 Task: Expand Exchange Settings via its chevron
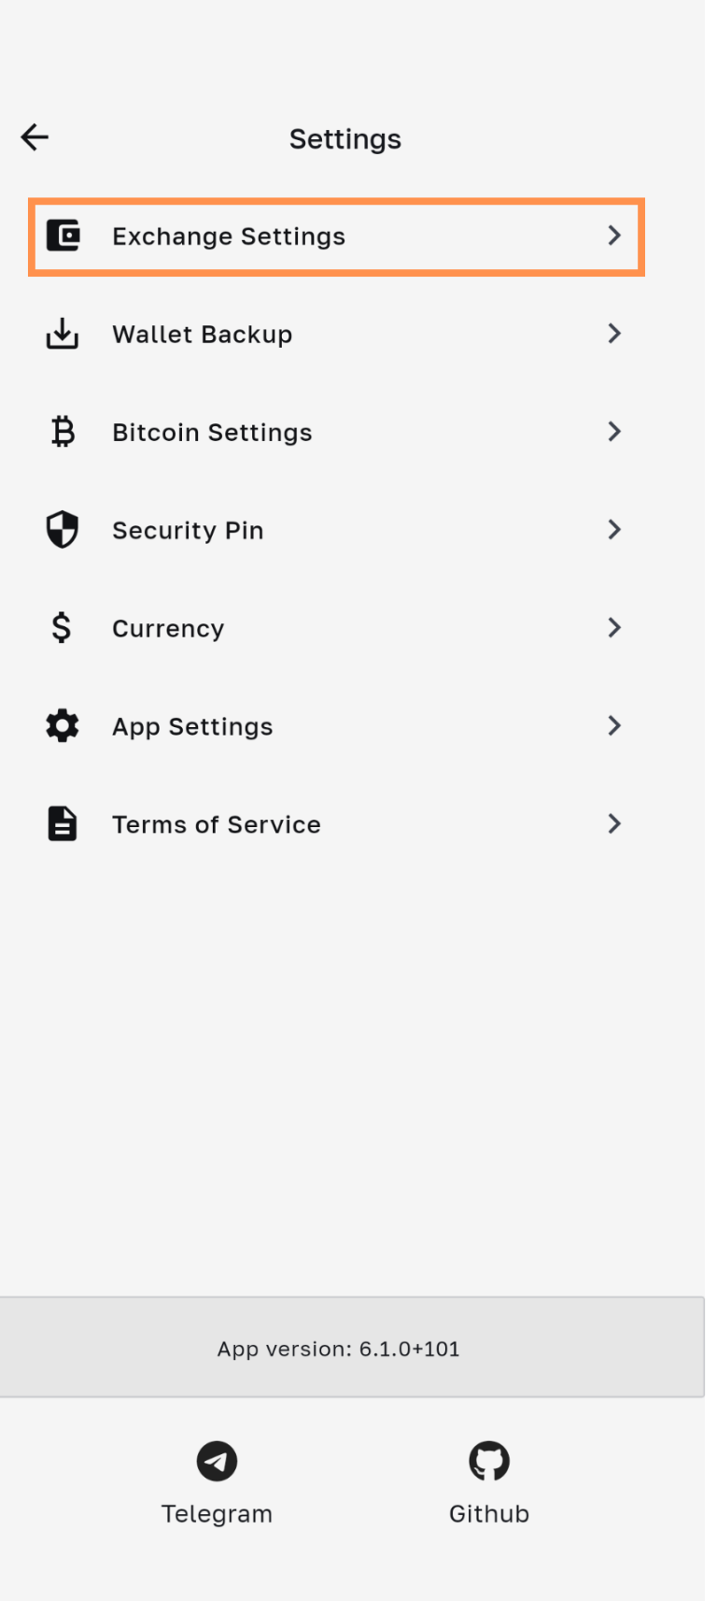pyautogui.click(x=614, y=236)
